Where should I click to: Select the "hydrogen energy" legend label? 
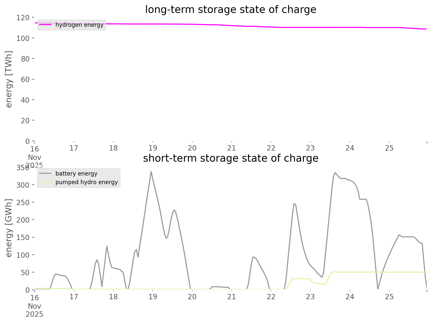[79, 25]
